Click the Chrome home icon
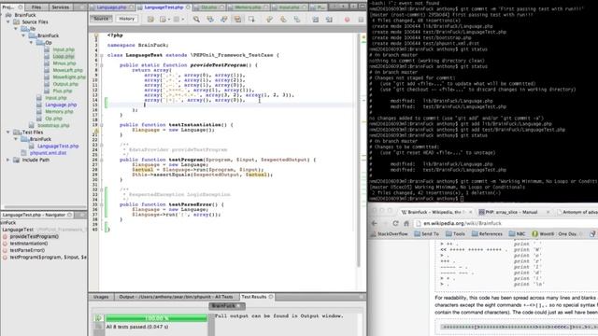Image resolution: width=598 pixels, height=336 pixels. (406, 224)
